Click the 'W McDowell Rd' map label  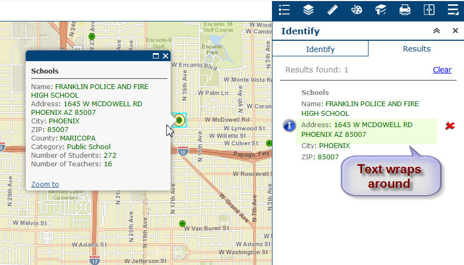click(x=227, y=120)
